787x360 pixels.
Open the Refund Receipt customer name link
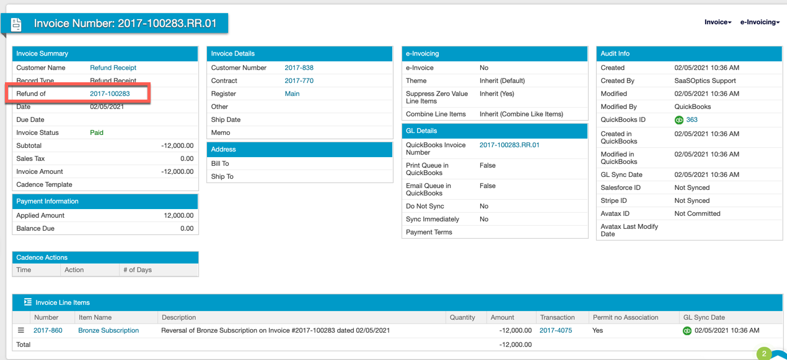pyautogui.click(x=113, y=68)
